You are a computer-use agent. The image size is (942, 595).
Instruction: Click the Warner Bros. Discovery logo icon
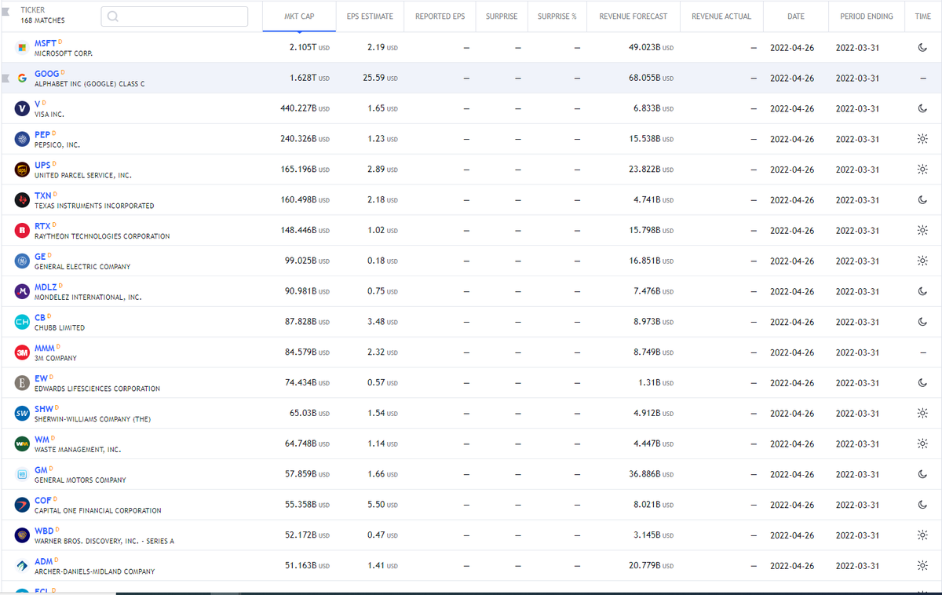pos(23,535)
